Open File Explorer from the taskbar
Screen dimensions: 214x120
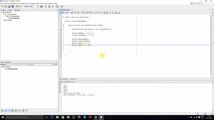[57, 117]
